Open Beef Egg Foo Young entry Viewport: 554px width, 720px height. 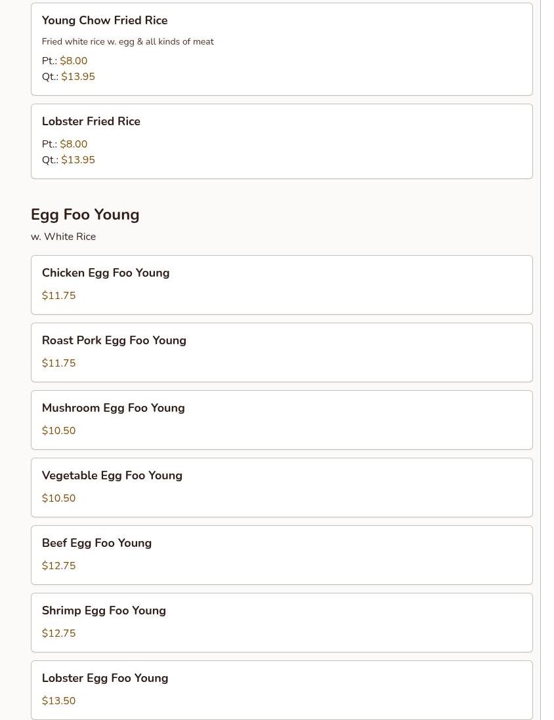[96, 543]
